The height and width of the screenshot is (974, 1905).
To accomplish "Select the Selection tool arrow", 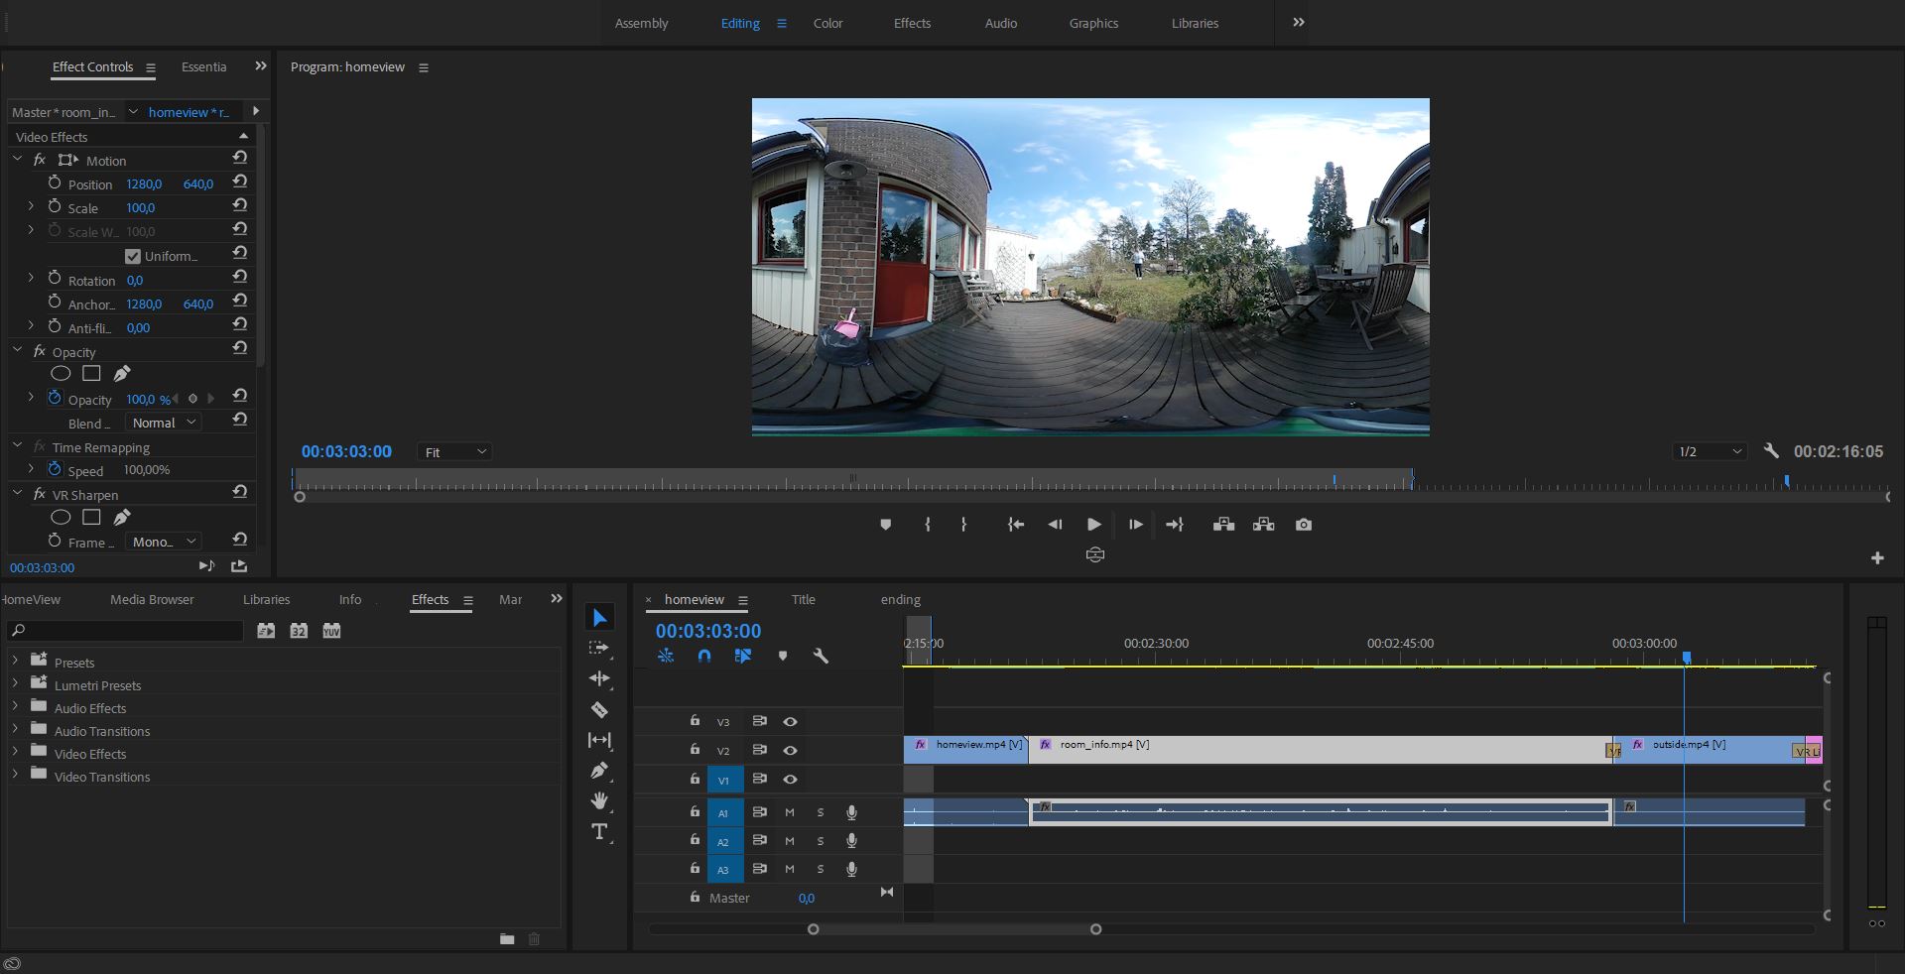I will [599, 618].
